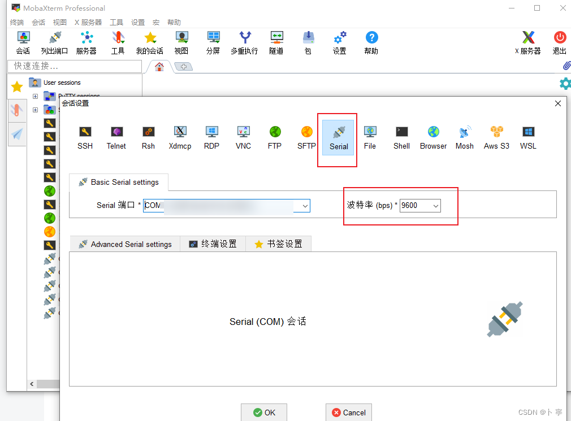Viewport: 571px width, 421px height.
Task: Select the orange globe session item
Action: click(50, 232)
